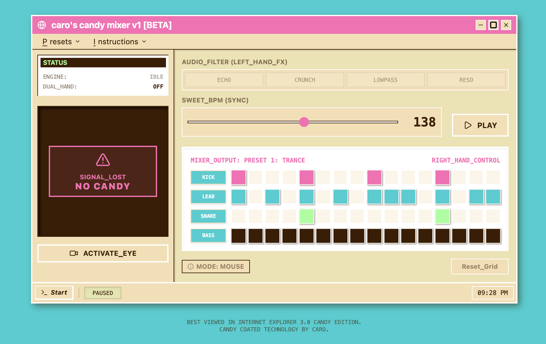The width and height of the screenshot is (546, 344).
Task: Click the camera icon on ACTIVATE_EYE
Action: tap(74, 253)
